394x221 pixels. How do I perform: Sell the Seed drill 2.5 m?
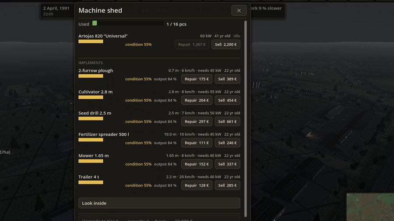pos(227,121)
